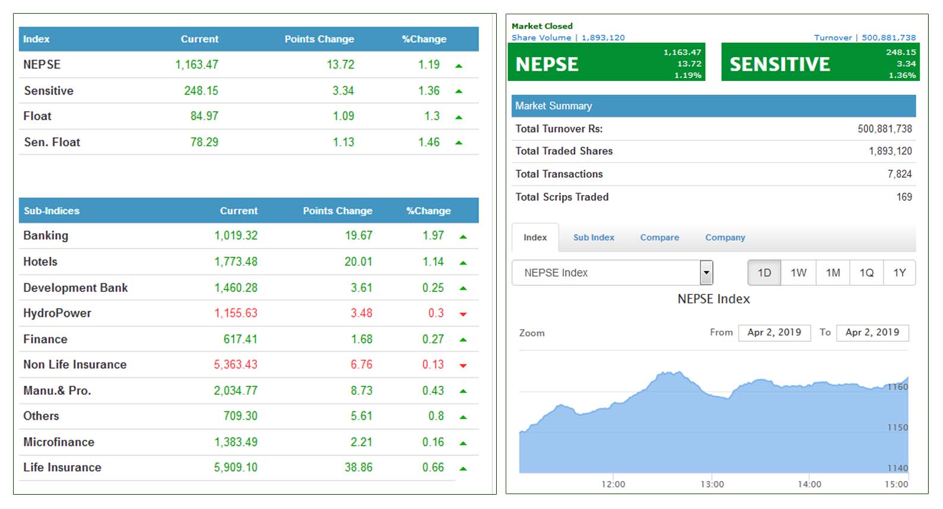Click the Banking current value 1,019.32
The height and width of the screenshot is (509, 943).
(236, 235)
